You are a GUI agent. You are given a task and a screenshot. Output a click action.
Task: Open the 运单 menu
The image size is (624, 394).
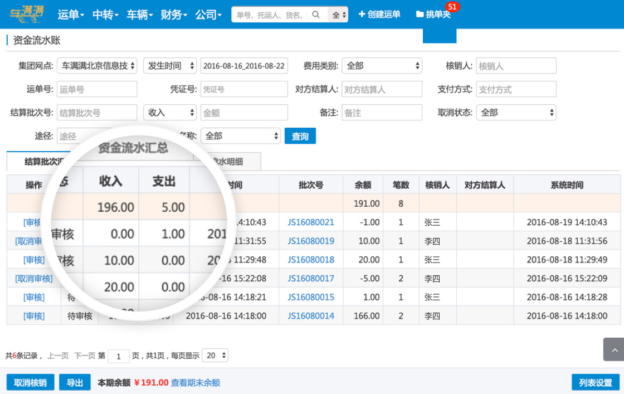(x=71, y=14)
